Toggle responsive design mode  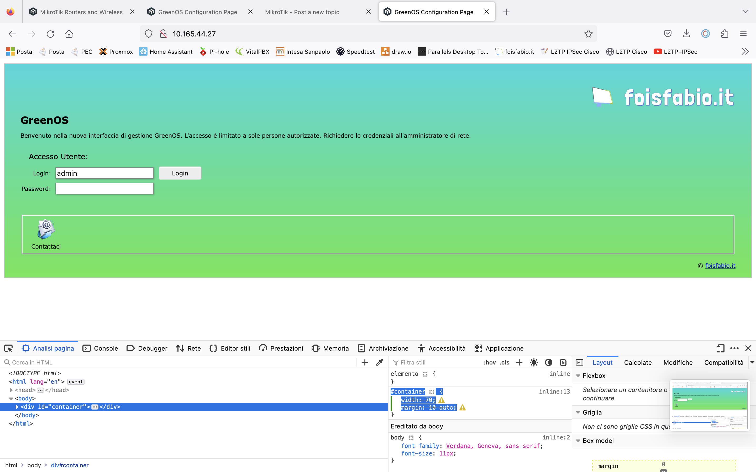click(x=720, y=348)
